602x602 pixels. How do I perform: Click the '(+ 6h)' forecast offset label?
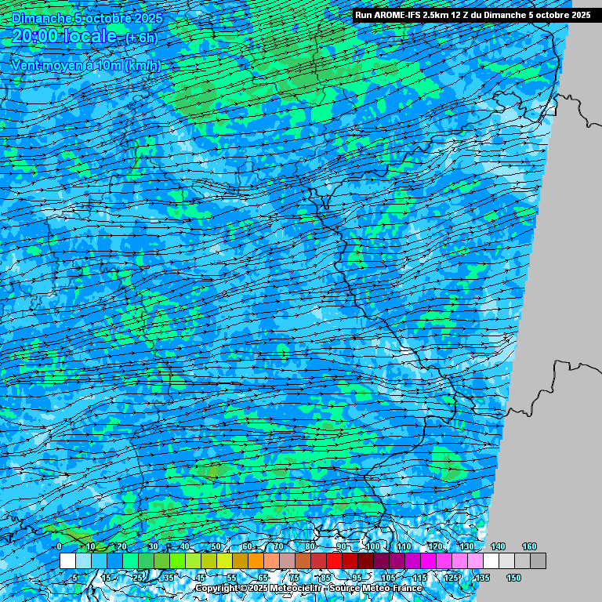(x=140, y=38)
